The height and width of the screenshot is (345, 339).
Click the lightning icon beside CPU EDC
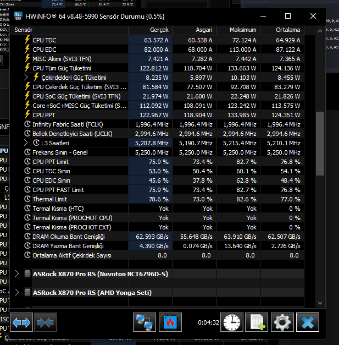coord(27,50)
